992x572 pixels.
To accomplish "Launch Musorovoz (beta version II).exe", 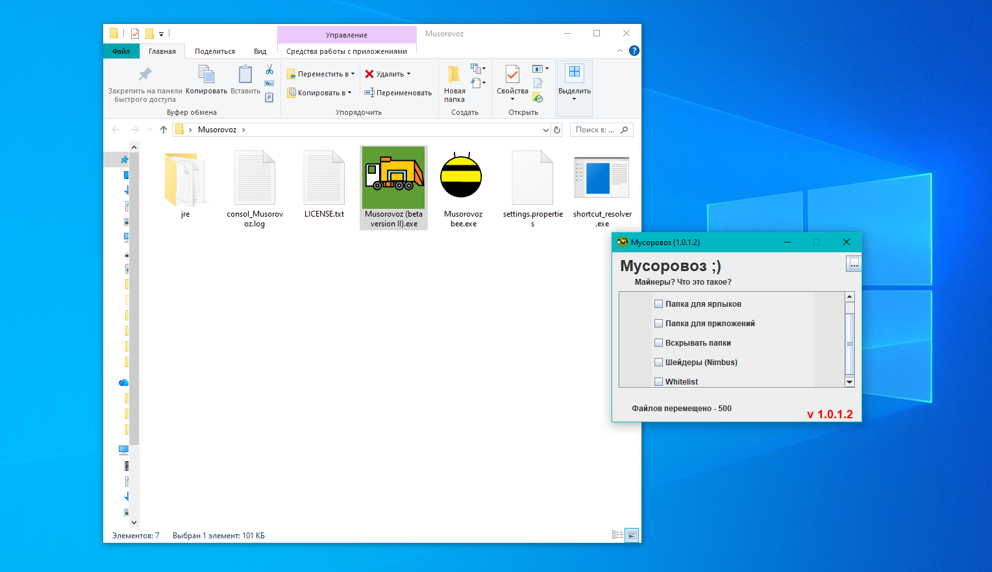I will point(393,177).
